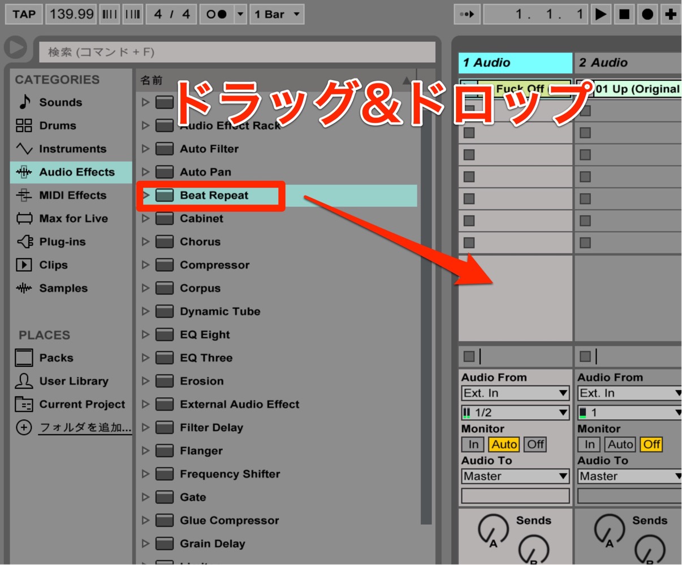
Task: Click the 1 Audio track stop clips button
Action: (469, 356)
